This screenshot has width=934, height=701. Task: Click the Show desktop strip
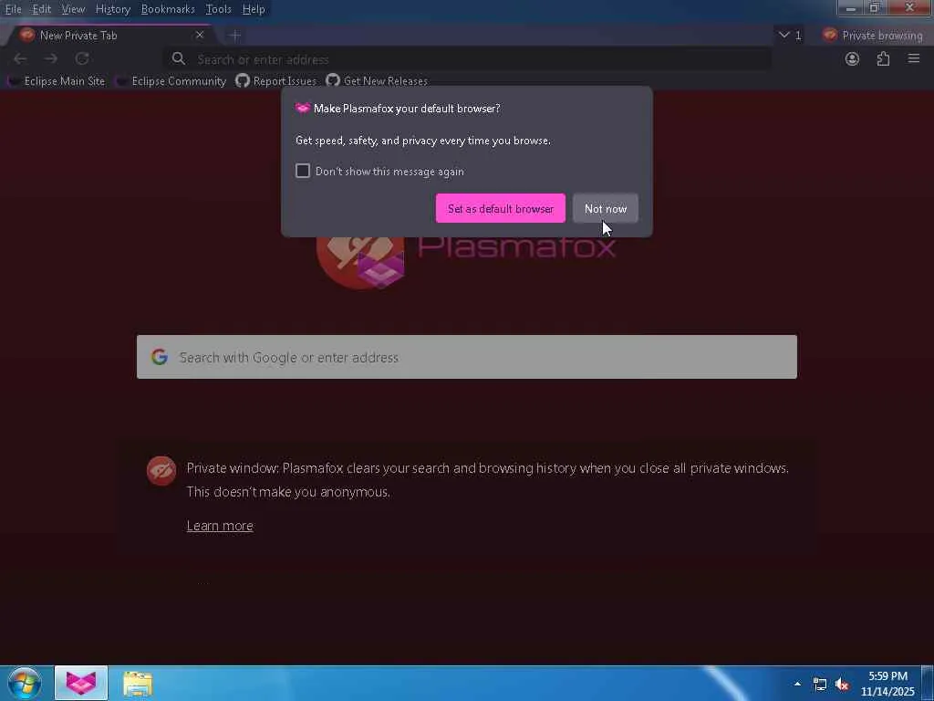pyautogui.click(x=928, y=683)
